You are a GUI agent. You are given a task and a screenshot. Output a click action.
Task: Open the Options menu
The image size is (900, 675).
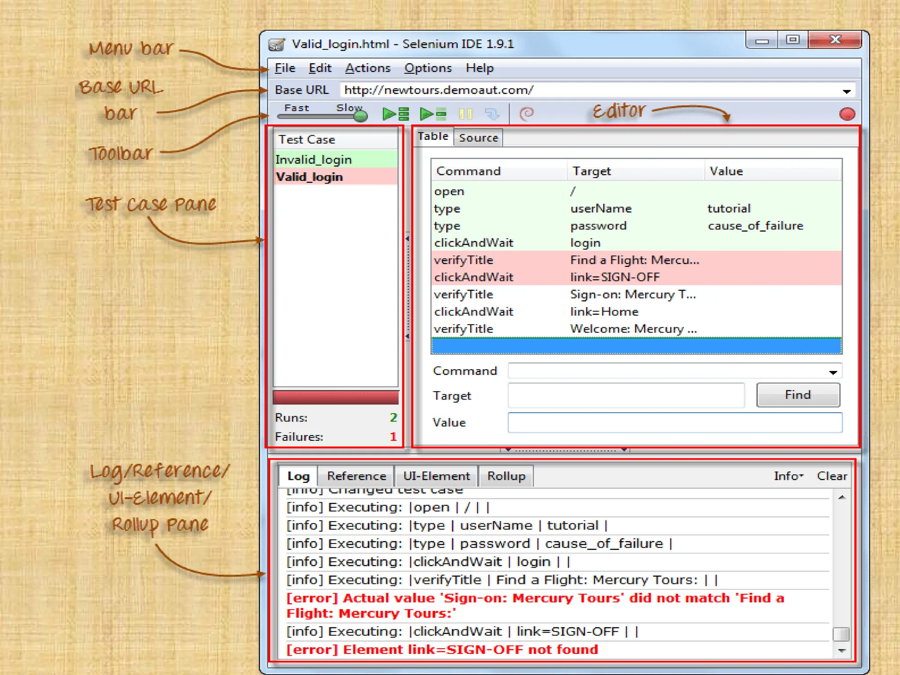(428, 68)
